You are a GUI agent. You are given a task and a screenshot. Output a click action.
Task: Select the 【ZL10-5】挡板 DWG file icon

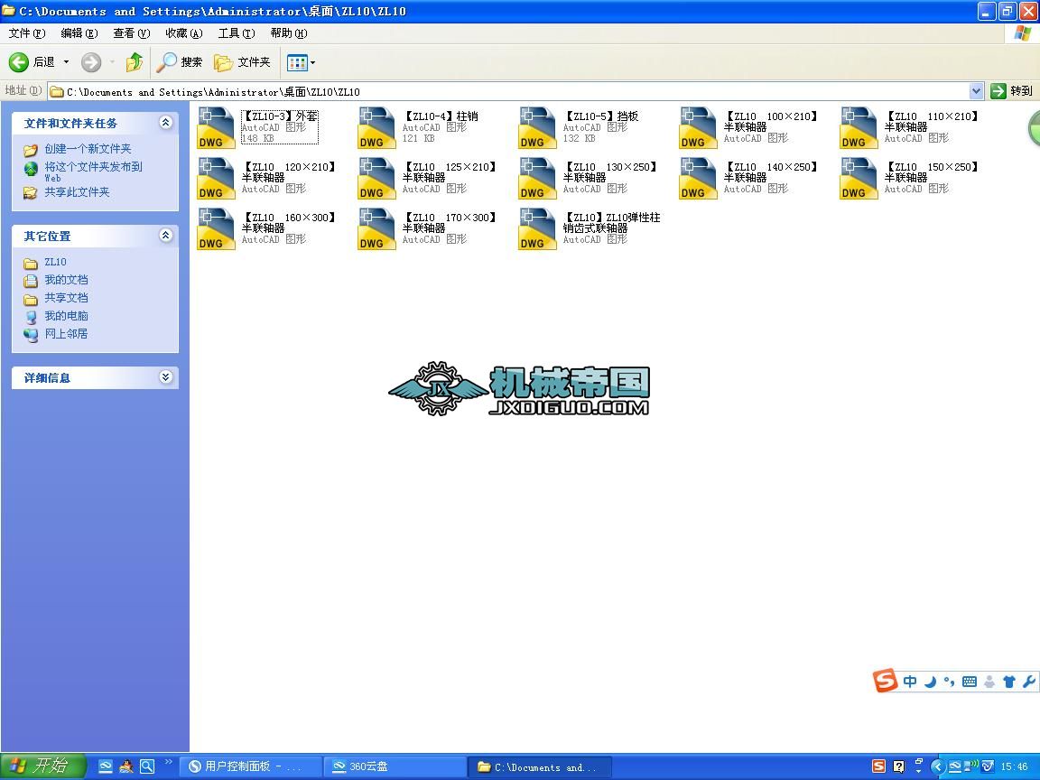coord(537,128)
